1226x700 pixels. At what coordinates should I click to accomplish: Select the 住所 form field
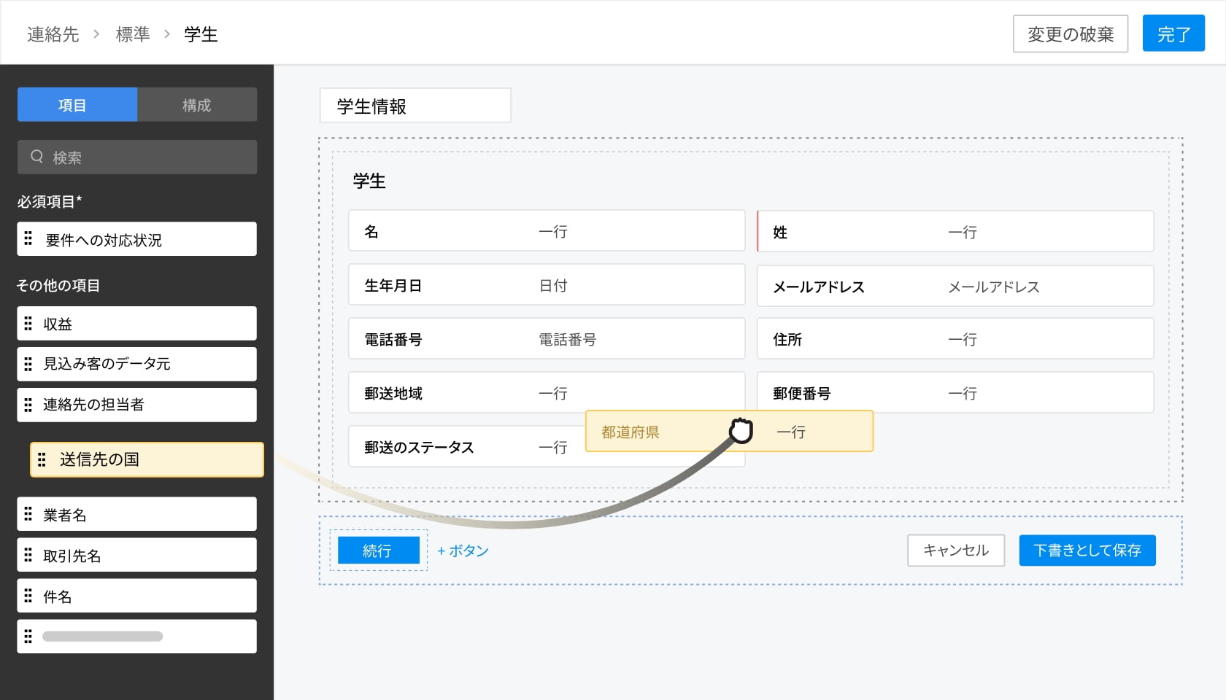955,339
